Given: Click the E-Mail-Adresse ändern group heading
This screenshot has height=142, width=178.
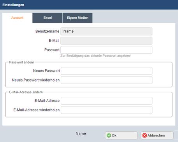Looking at the screenshot, I should 26,92.
